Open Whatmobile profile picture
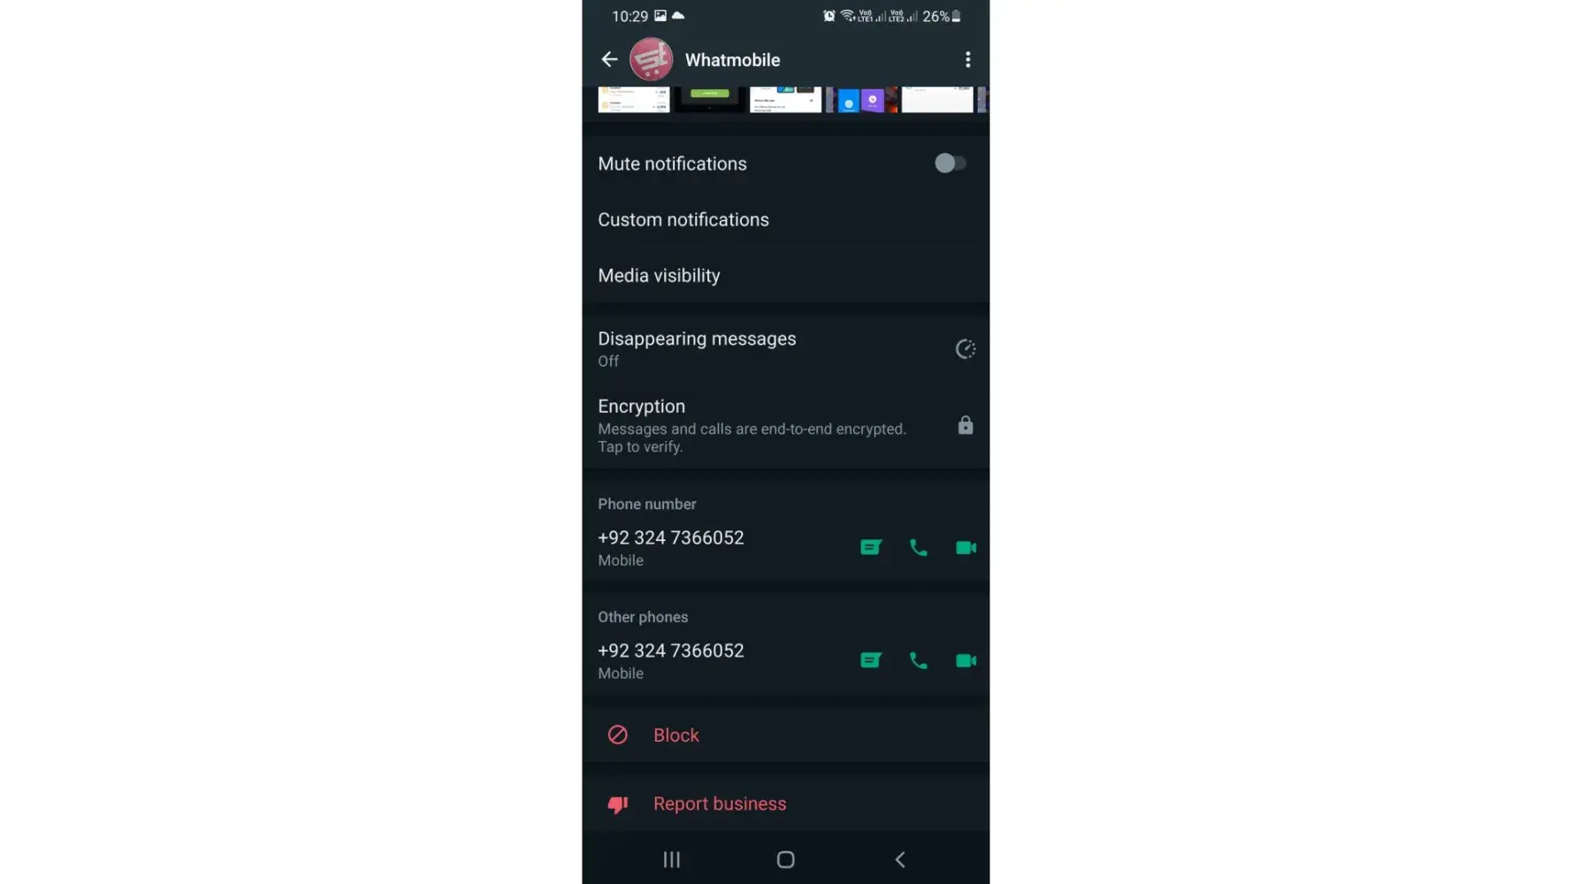 coord(651,59)
